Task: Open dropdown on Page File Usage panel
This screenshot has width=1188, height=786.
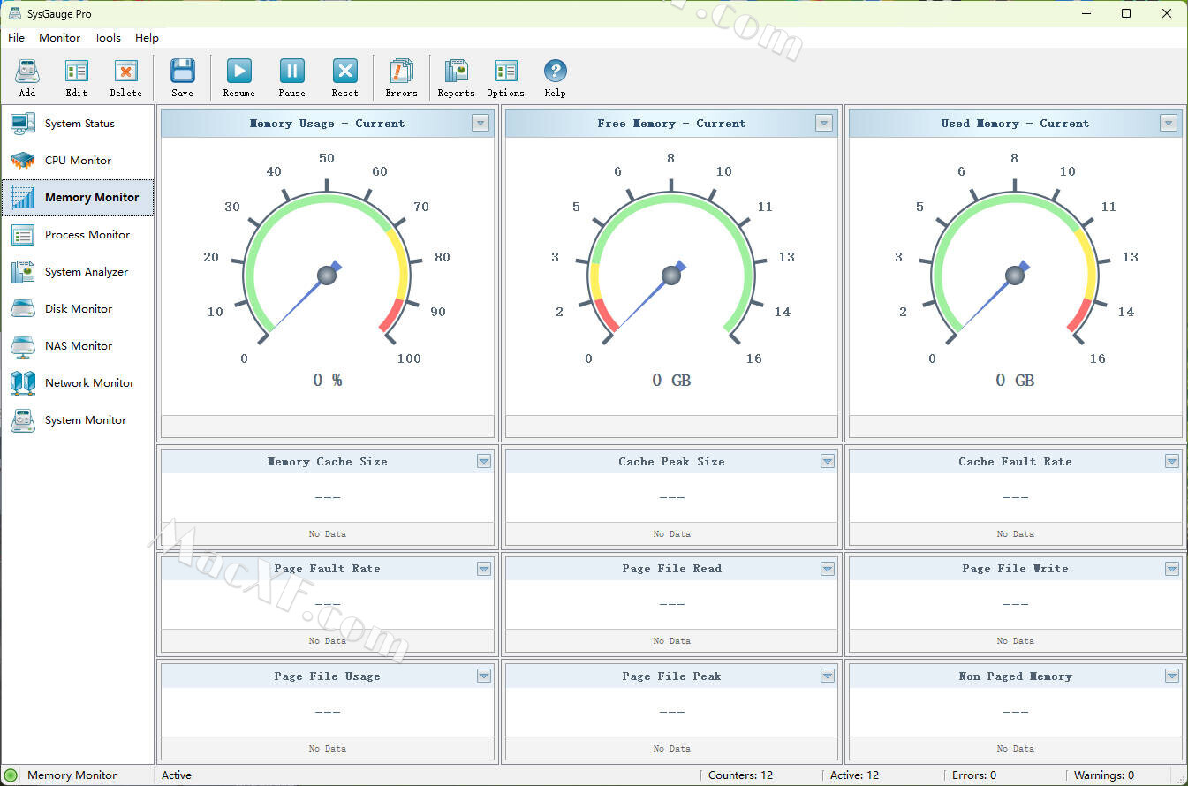Action: point(483,676)
